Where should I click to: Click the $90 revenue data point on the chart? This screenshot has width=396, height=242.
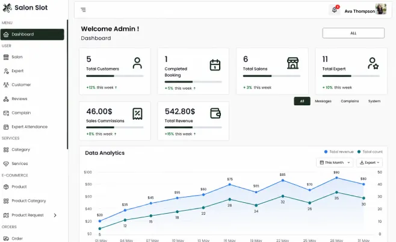coord(336,178)
